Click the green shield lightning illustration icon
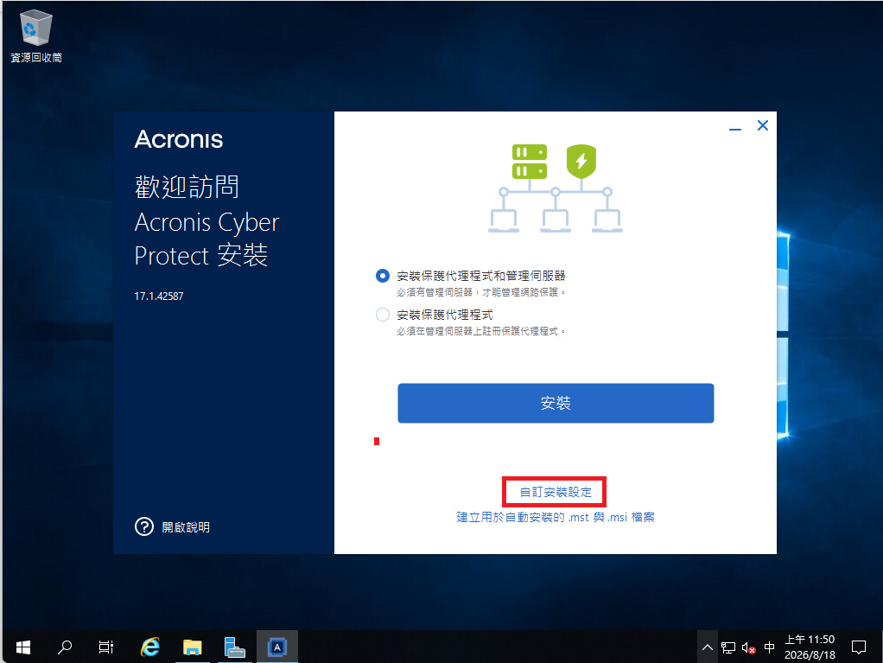 click(581, 161)
